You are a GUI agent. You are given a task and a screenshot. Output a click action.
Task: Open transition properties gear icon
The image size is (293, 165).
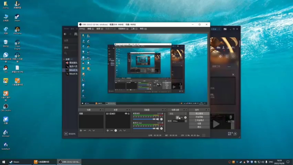tap(185, 117)
